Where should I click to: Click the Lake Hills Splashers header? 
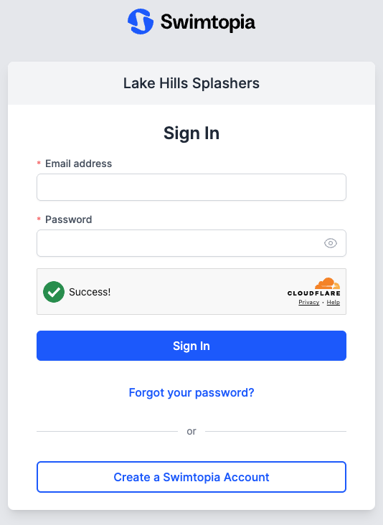point(191,83)
